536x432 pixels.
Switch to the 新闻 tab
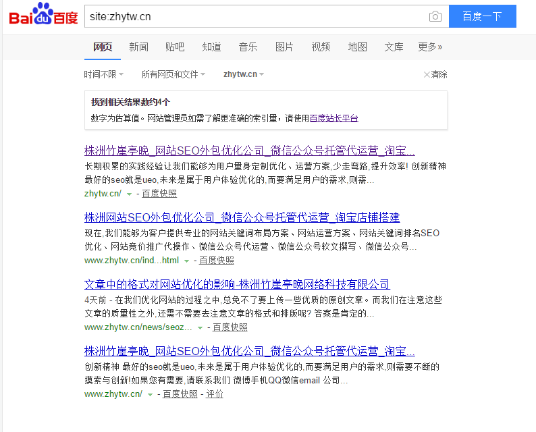[x=139, y=47]
